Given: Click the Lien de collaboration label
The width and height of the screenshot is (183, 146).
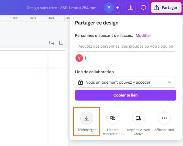Looking at the screenshot, I should pos(94,72).
